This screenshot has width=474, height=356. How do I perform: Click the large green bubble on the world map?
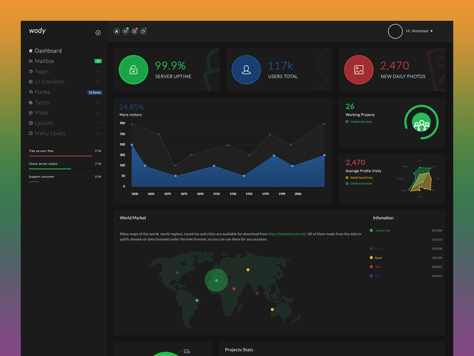216,280
